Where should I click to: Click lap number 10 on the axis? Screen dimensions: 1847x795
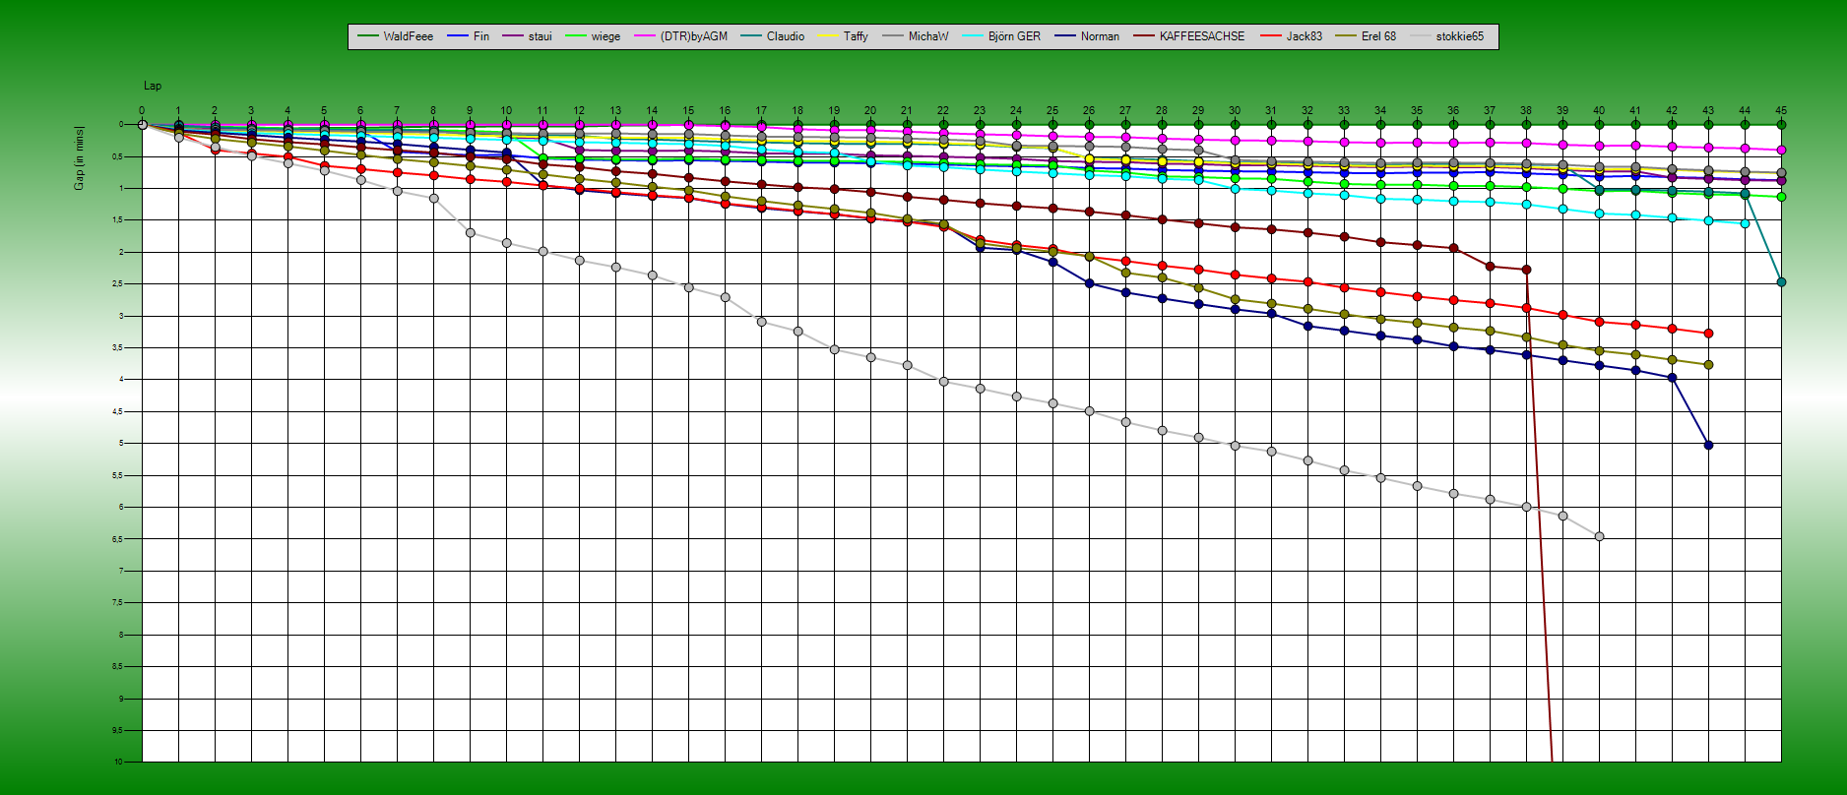click(x=506, y=111)
